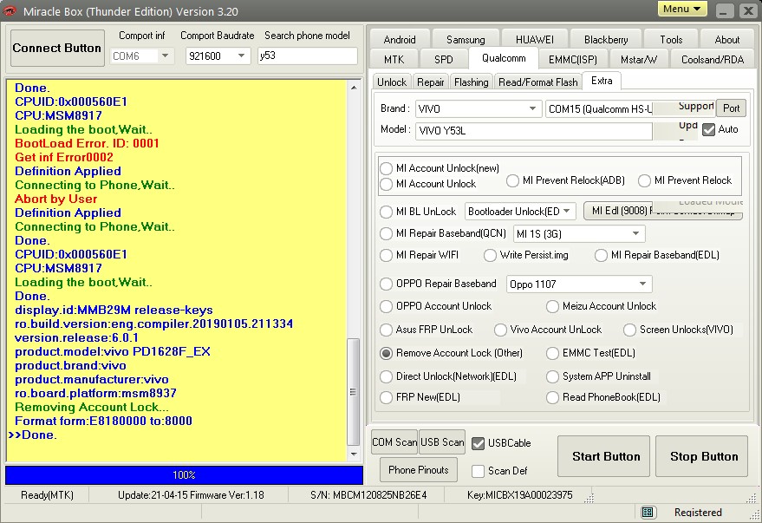This screenshot has width=762, height=523.
Task: Select OPPO Repair Baseband option
Action: (x=387, y=284)
